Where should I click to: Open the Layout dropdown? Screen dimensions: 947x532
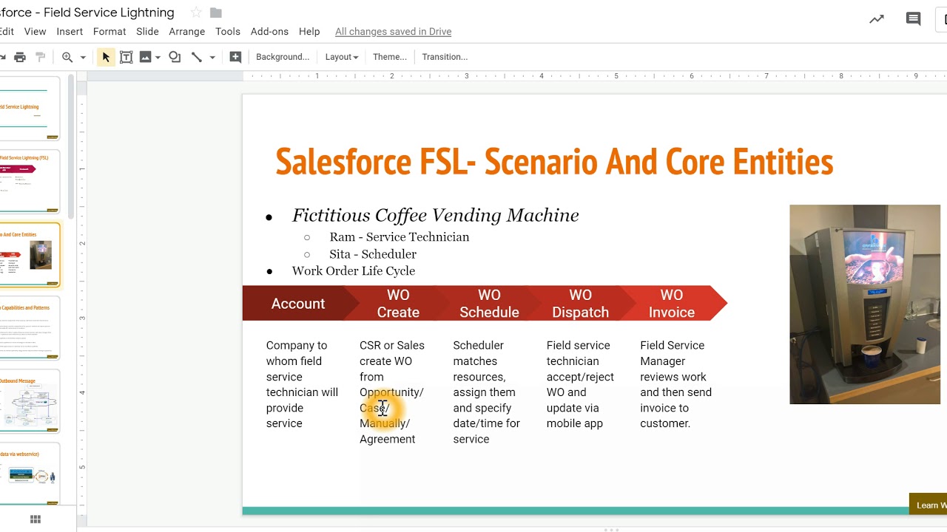[x=342, y=57]
